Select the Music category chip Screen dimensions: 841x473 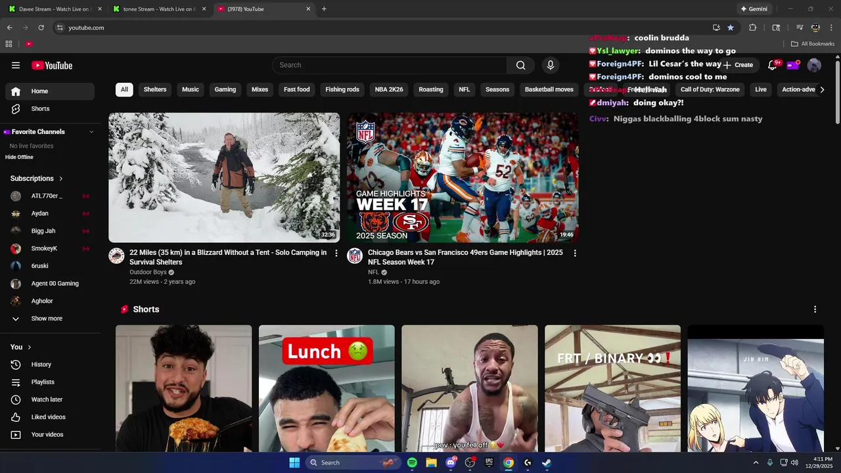coord(191,89)
